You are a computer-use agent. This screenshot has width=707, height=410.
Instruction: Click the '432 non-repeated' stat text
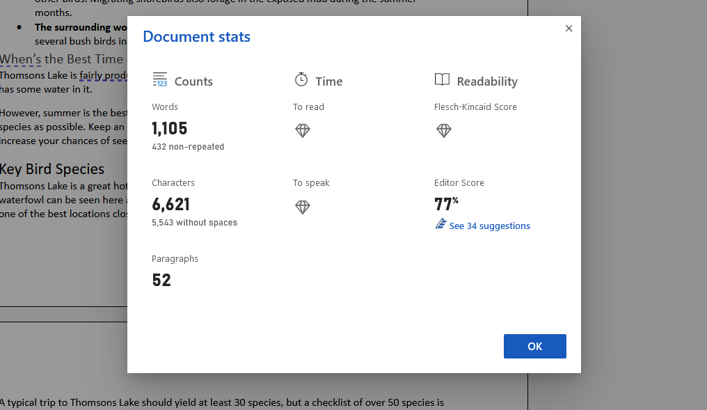188,146
